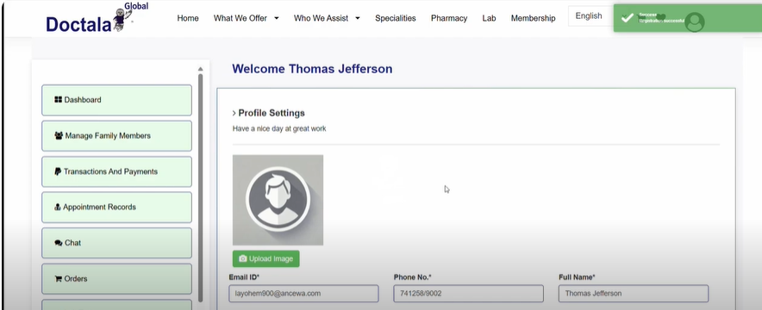Open the Orders section
Image resolution: width=762 pixels, height=310 pixels.
(x=116, y=279)
